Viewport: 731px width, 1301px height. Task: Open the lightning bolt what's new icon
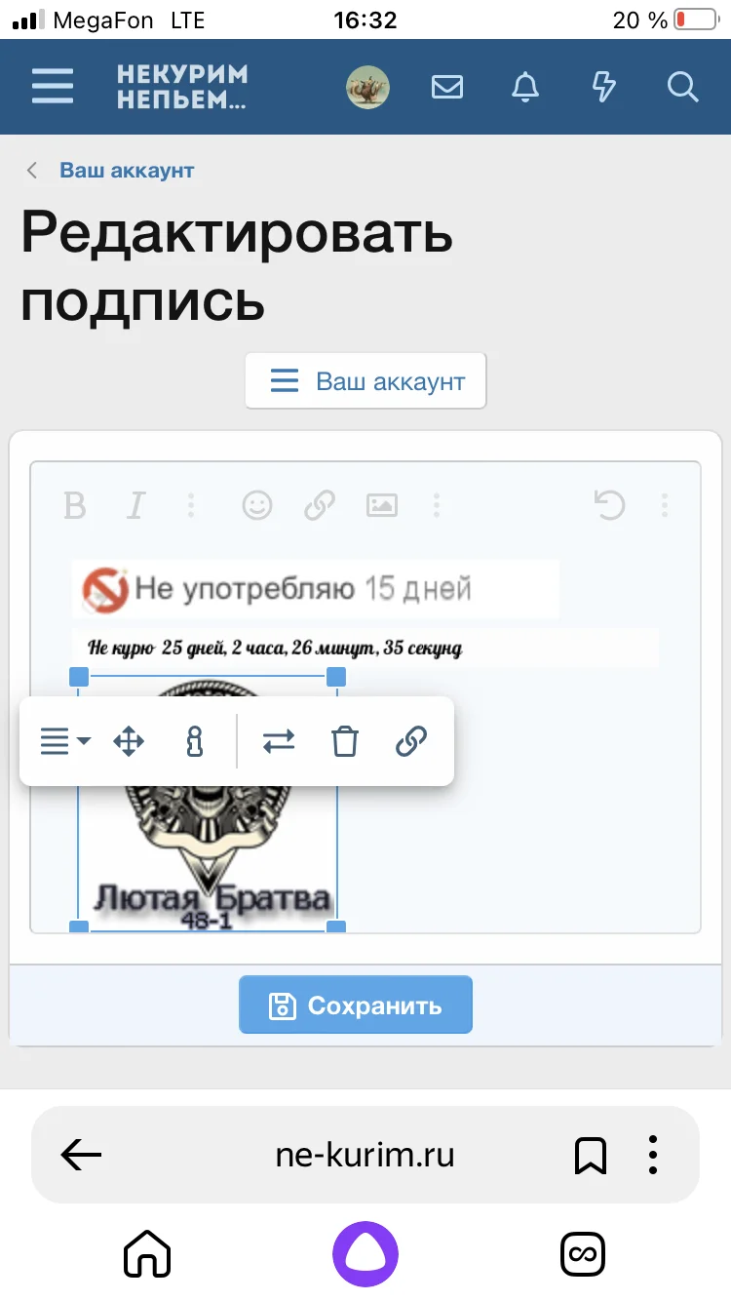[x=604, y=88]
